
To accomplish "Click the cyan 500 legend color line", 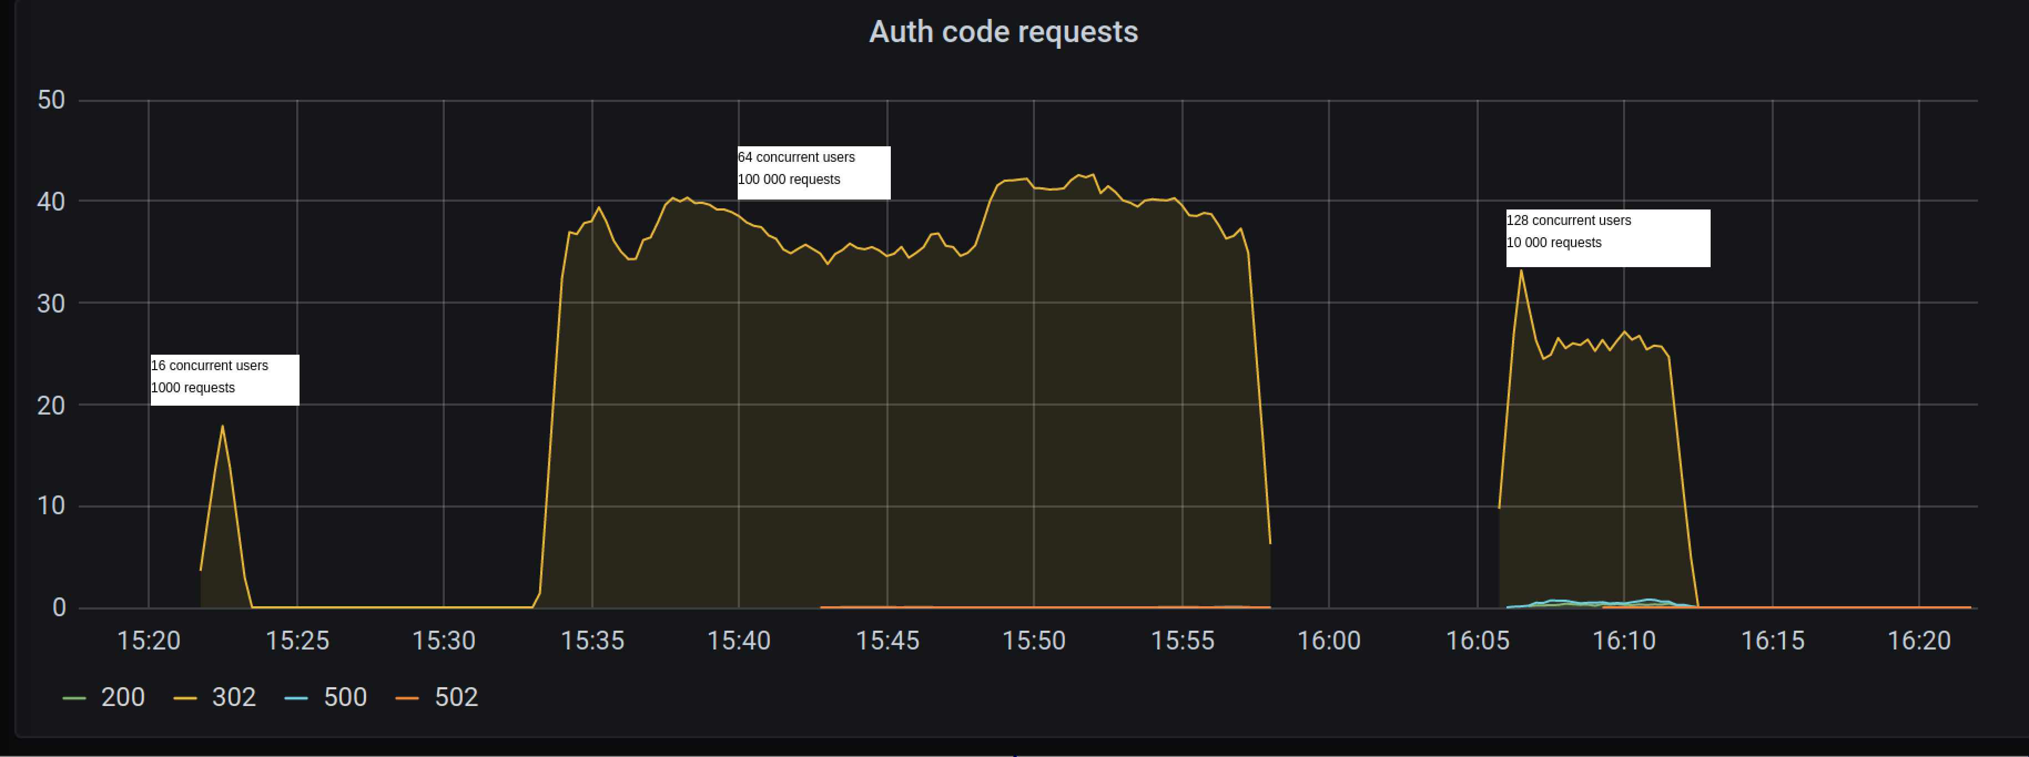I will 296,698.
